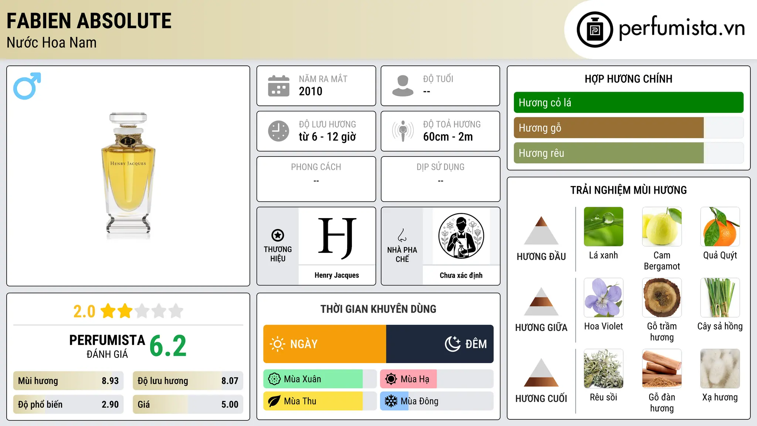Click the leaf icon for Mùa Thu
Viewport: 757px width, 426px height.
click(x=274, y=401)
